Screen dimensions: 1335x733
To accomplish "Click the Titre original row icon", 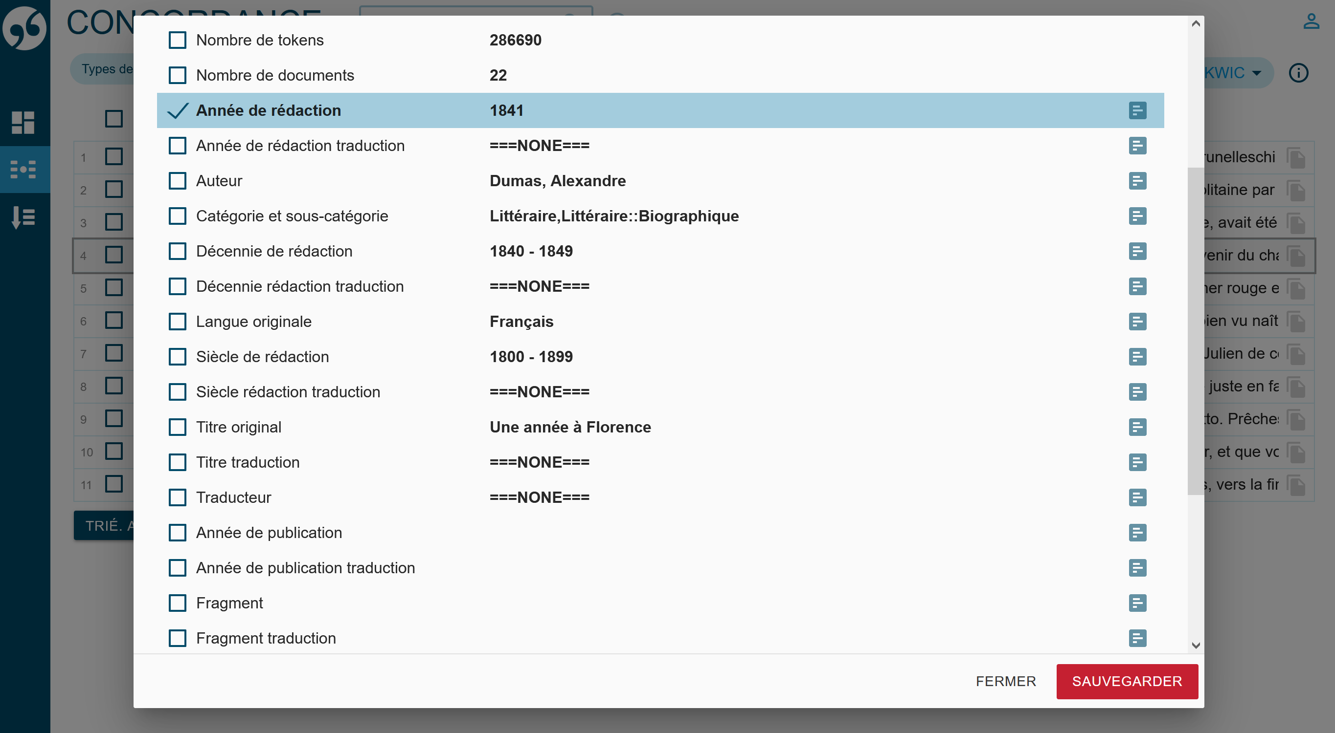I will [1137, 427].
